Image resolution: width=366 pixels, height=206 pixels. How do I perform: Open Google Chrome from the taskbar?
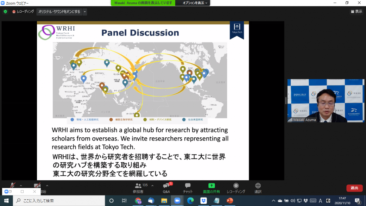pyautogui.click(x=138, y=201)
